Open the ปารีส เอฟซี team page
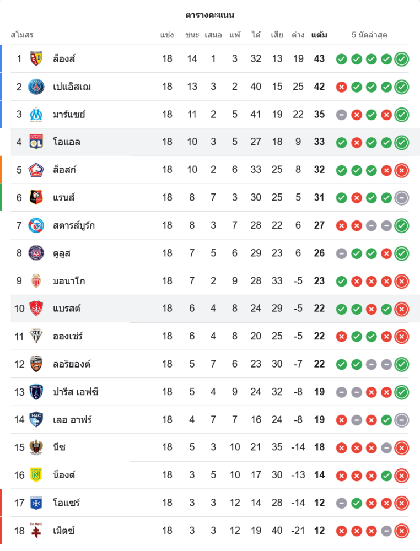The height and width of the screenshot is (551, 420). coord(76,392)
